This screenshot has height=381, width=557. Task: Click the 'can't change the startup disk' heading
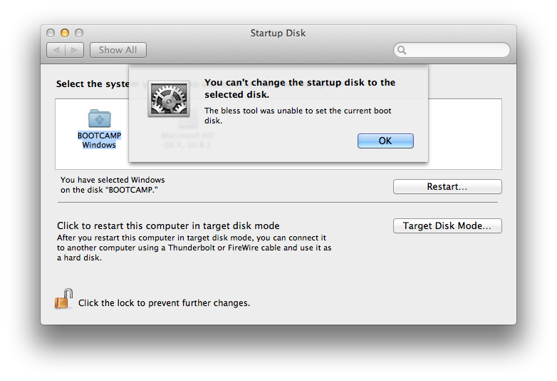pyautogui.click(x=299, y=88)
